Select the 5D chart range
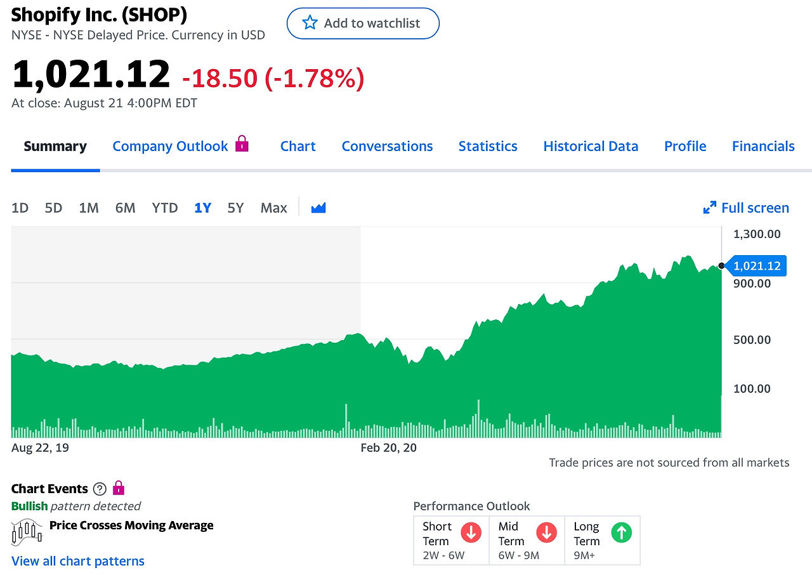The image size is (812, 575). tap(54, 208)
